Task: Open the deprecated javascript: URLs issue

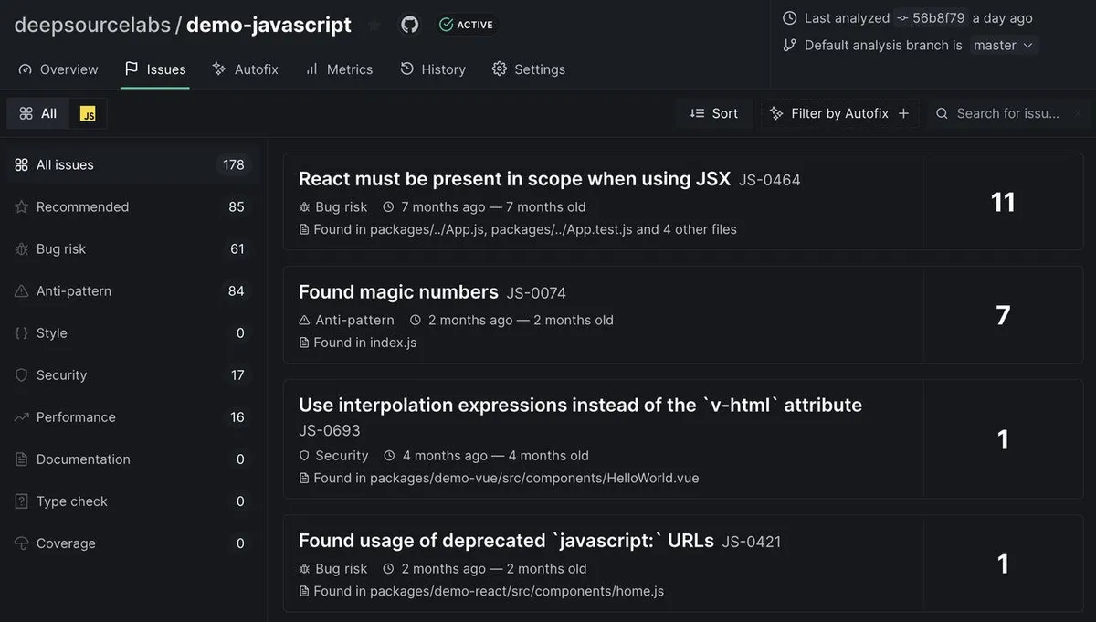Action: [506, 540]
